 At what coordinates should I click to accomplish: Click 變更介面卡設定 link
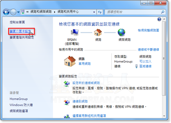pos(21,31)
